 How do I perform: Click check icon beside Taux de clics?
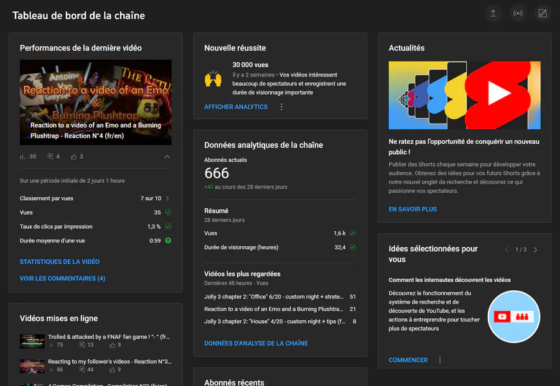(168, 226)
